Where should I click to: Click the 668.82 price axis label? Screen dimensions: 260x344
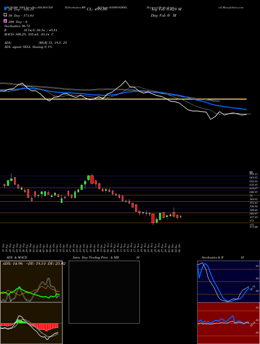(x=254, y=178)
